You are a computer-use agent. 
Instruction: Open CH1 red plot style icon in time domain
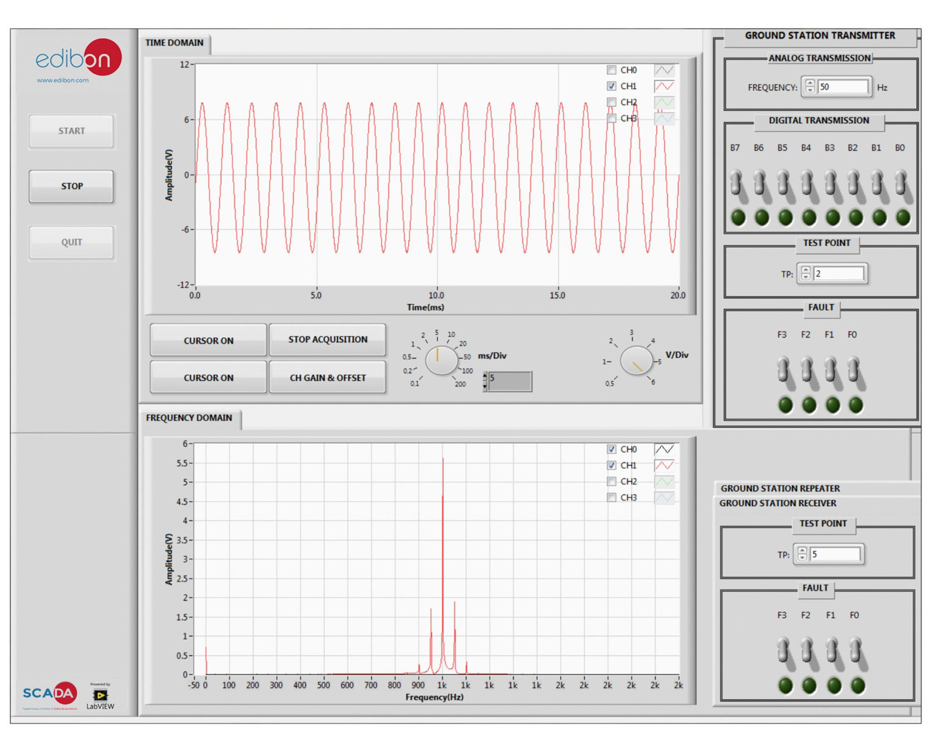tap(664, 86)
